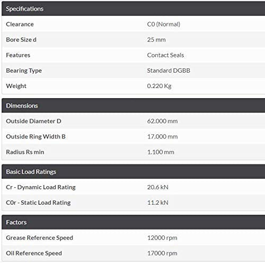
Task: Click the Clearance row label
Action: coord(20,24)
